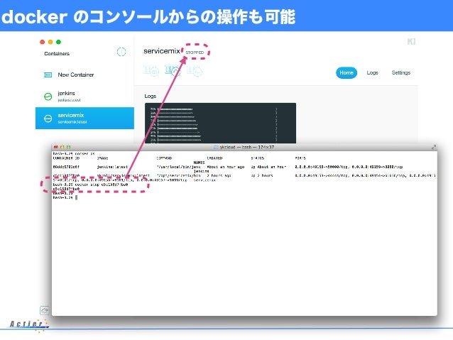Screen dimensions: 453x340
Task: Click the STATUS column header in terminal
Action: (x=258, y=158)
